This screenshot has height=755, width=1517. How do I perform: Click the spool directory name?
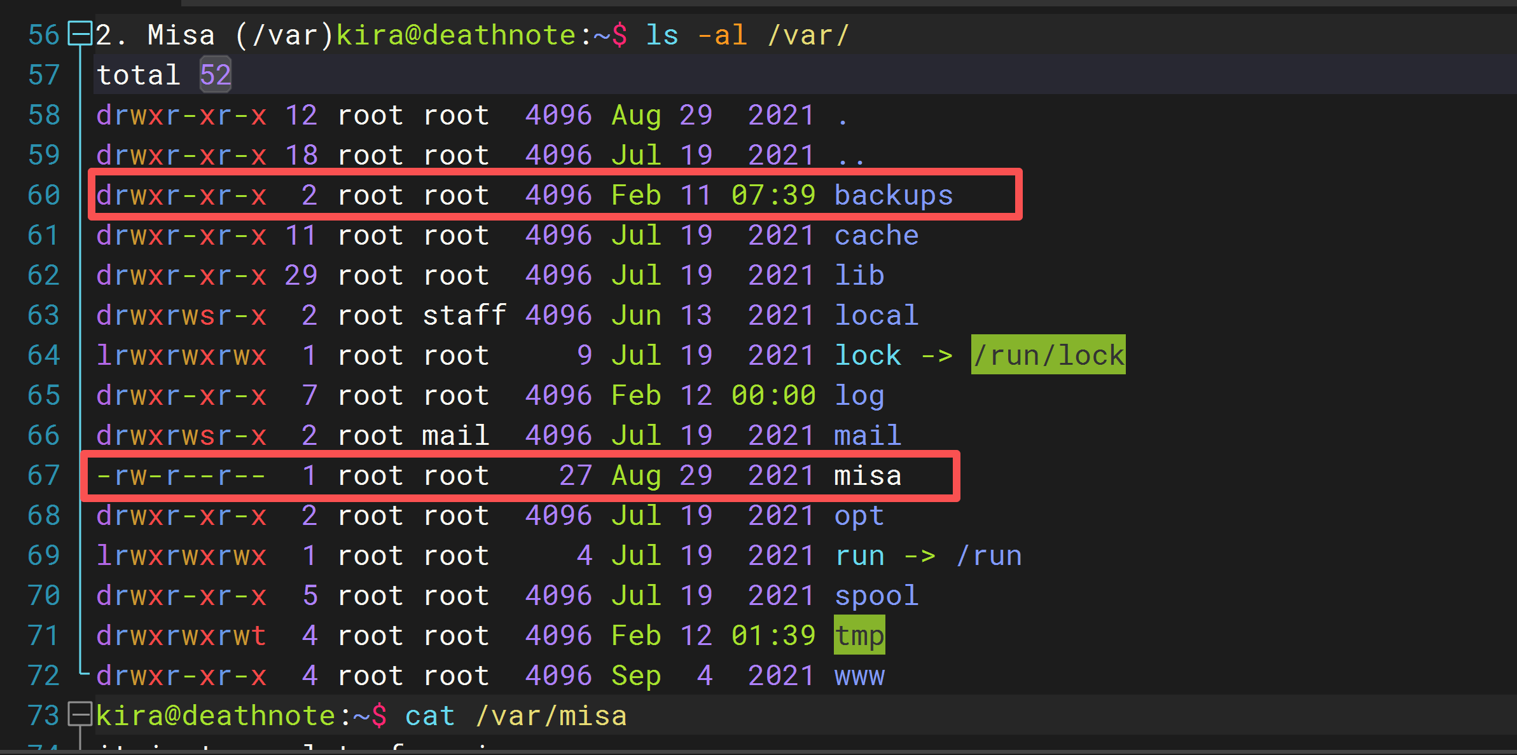pyautogui.click(x=876, y=595)
